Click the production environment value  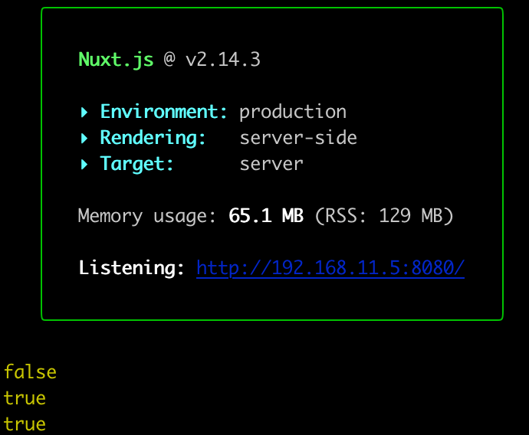293,112
